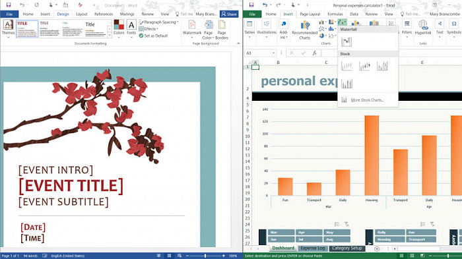
Task: Click Set as Default in Word
Action: click(153, 36)
